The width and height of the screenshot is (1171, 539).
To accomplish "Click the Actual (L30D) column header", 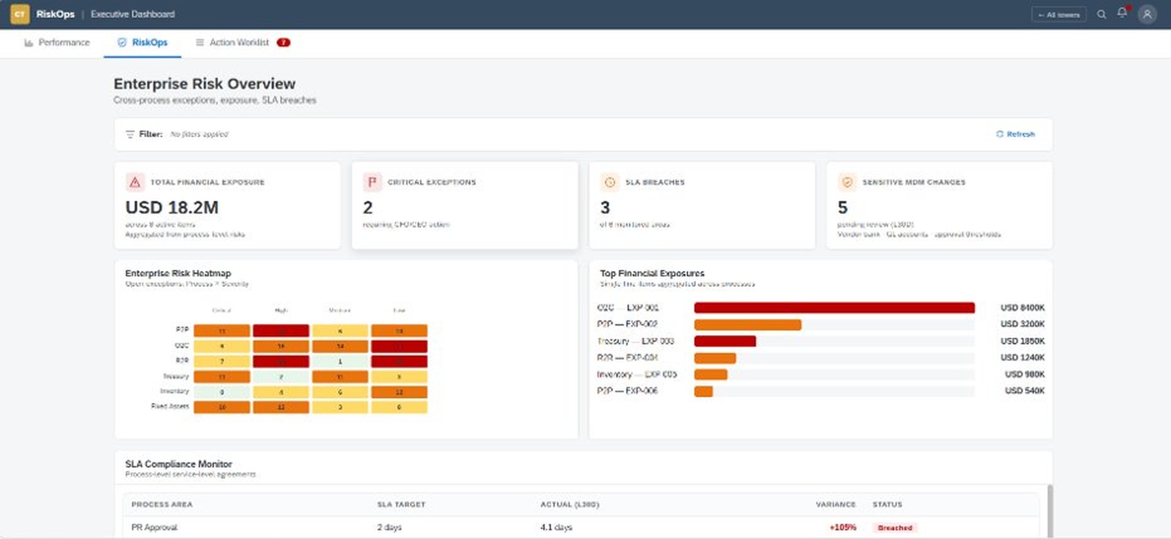I will click(x=570, y=504).
